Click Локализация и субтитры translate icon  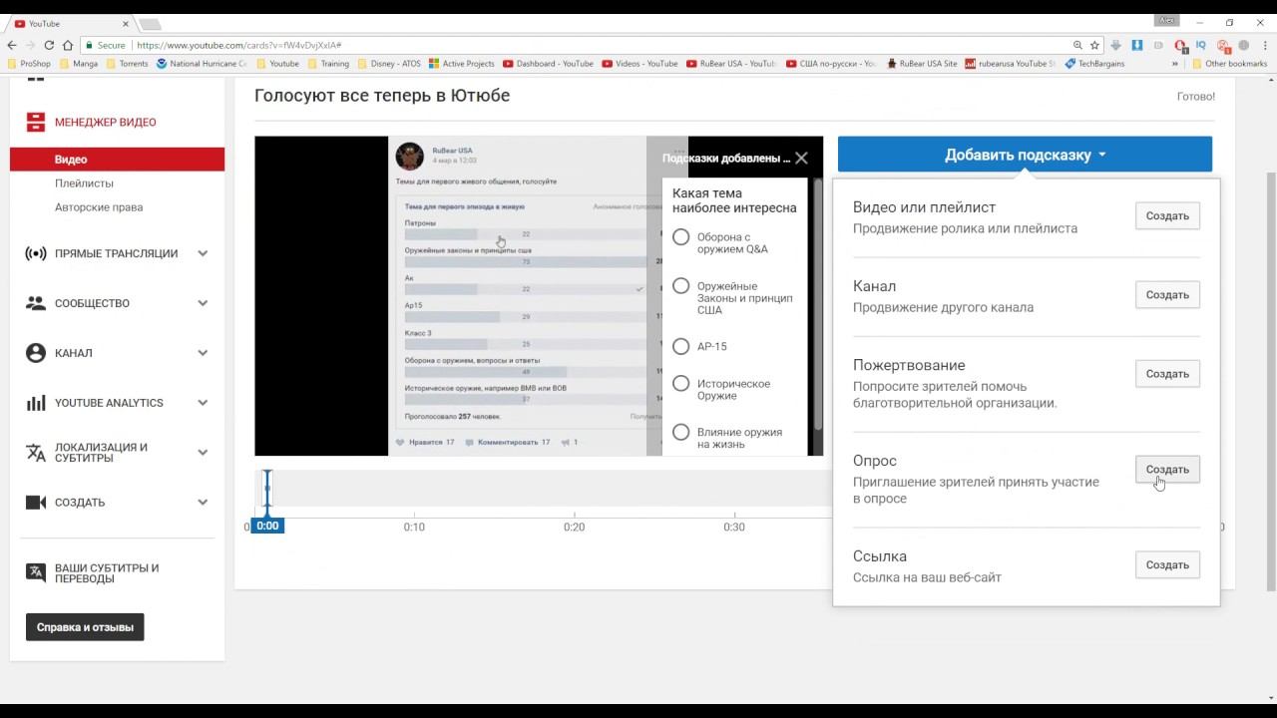(x=36, y=453)
